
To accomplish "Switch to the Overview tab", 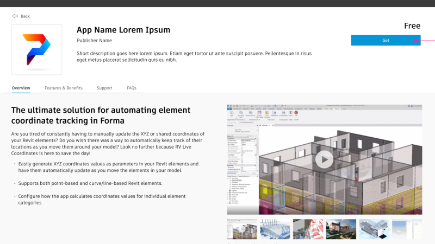I will click(x=21, y=88).
